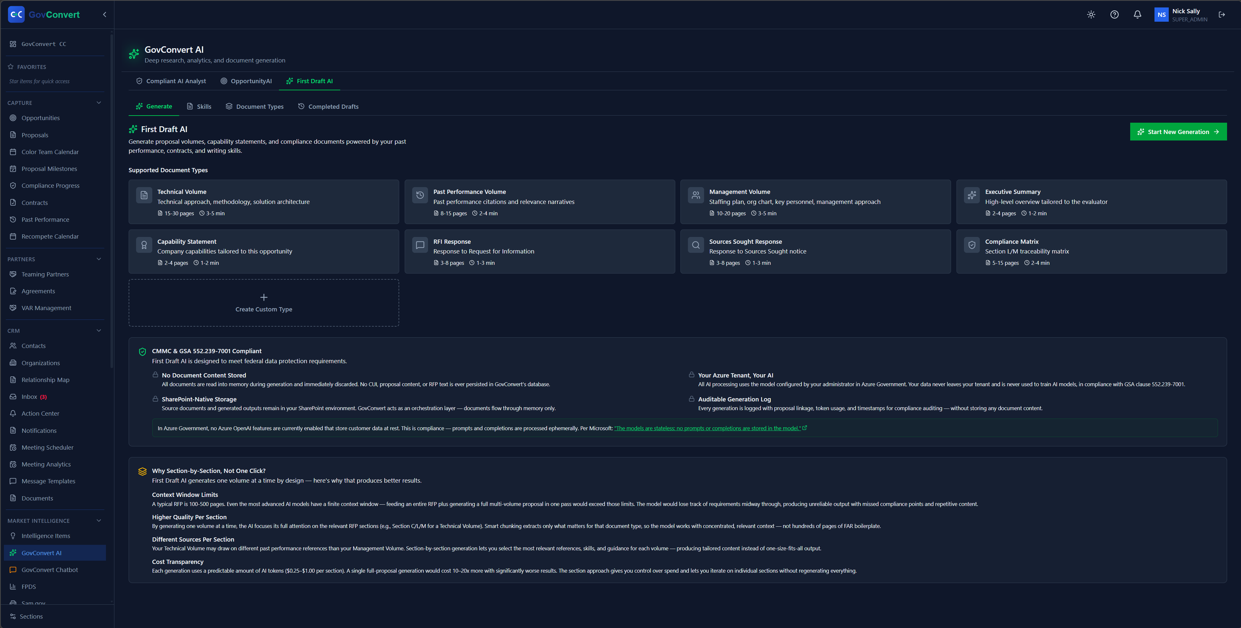Collapse the MARKET INTELLIGENCE sidebar section

point(99,521)
